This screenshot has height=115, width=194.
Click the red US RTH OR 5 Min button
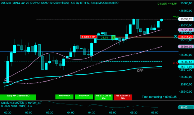tap(123, 97)
